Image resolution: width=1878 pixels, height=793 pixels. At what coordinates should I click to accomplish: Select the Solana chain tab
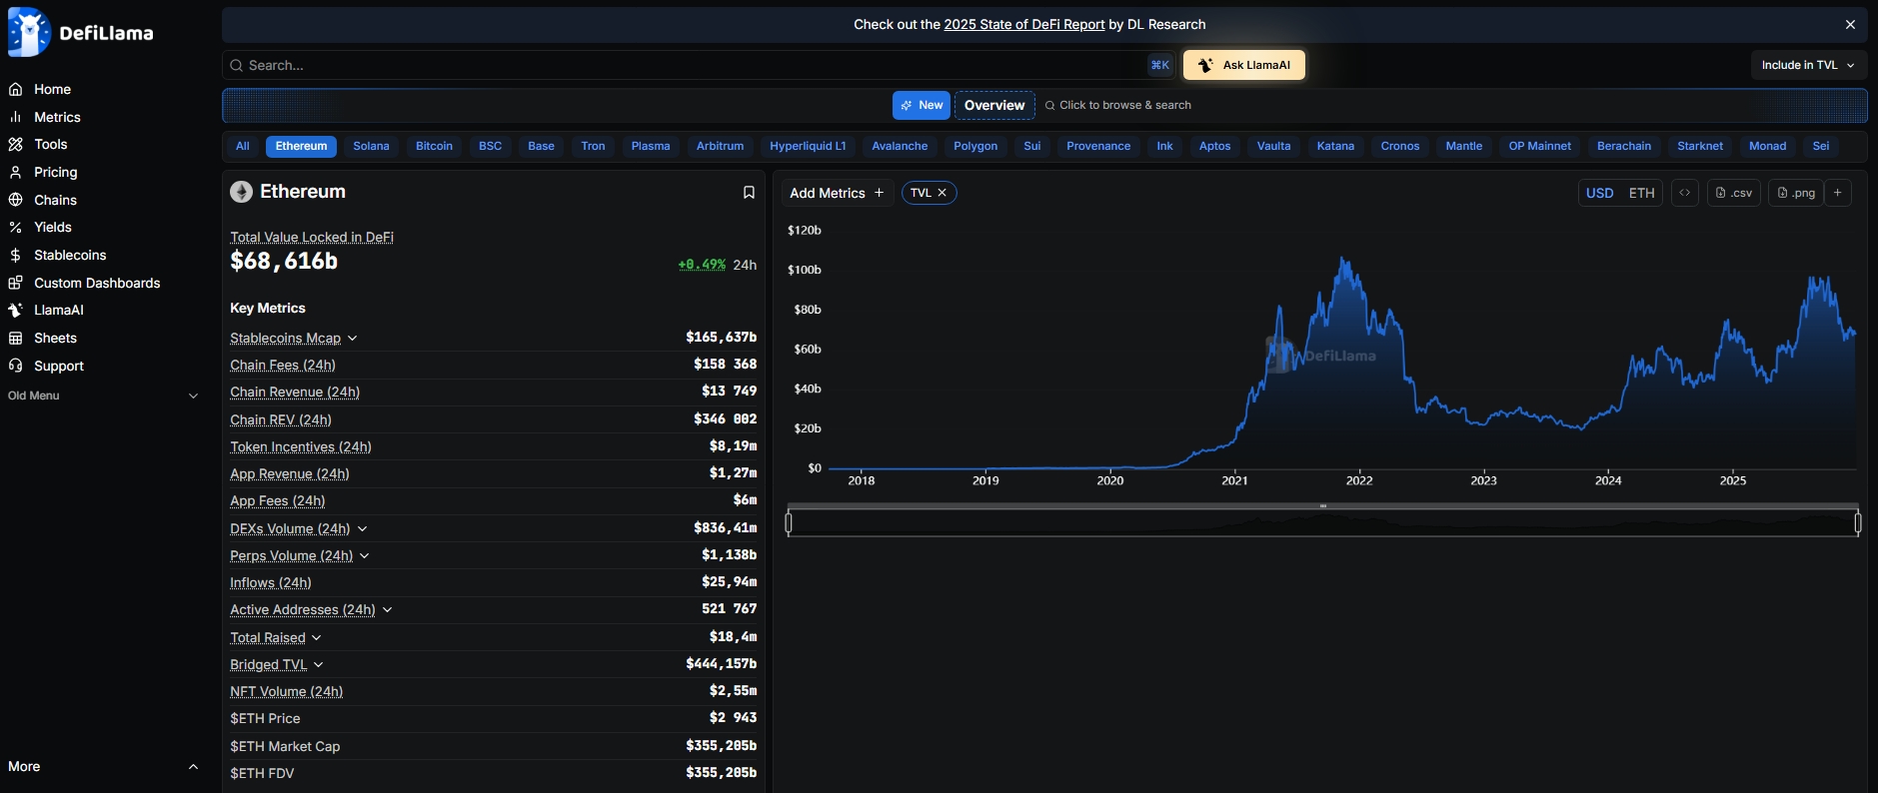pyautogui.click(x=371, y=146)
